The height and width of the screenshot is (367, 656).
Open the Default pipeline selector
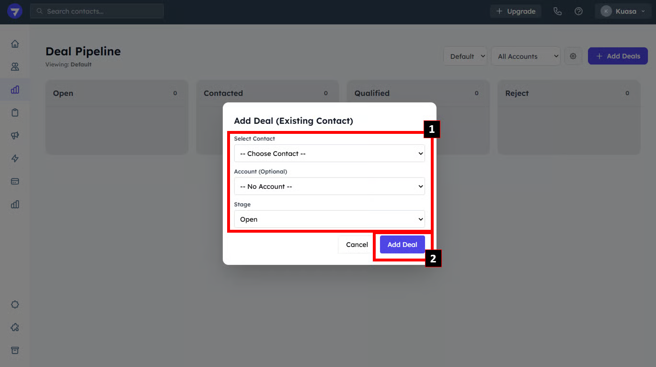click(465, 56)
